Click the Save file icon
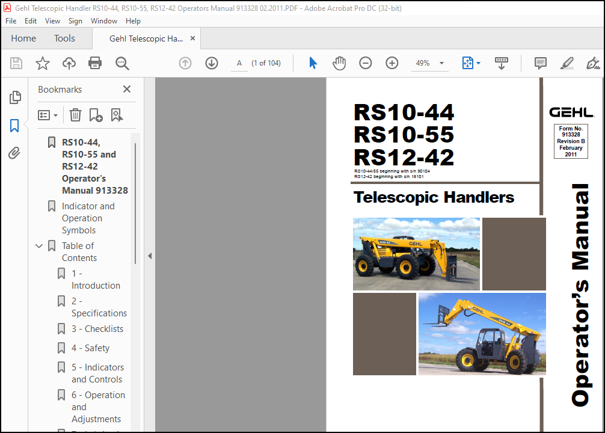 [x=16, y=63]
